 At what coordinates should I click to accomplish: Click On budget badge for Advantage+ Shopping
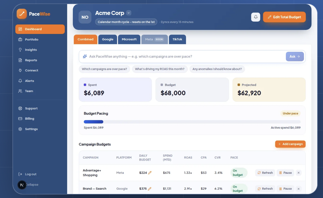239,173
